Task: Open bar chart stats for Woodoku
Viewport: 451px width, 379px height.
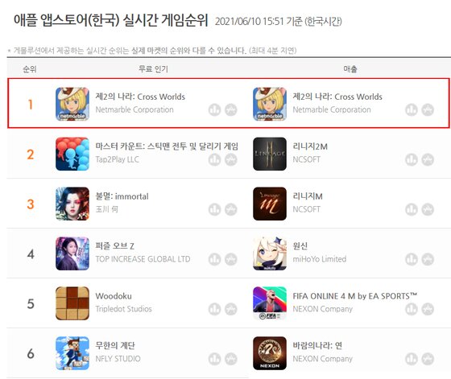Action: pyautogui.click(x=214, y=309)
